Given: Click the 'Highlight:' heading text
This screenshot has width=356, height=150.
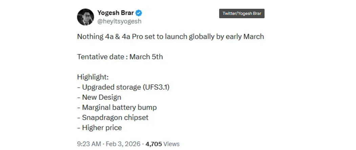Looking at the screenshot, I should (93, 77).
